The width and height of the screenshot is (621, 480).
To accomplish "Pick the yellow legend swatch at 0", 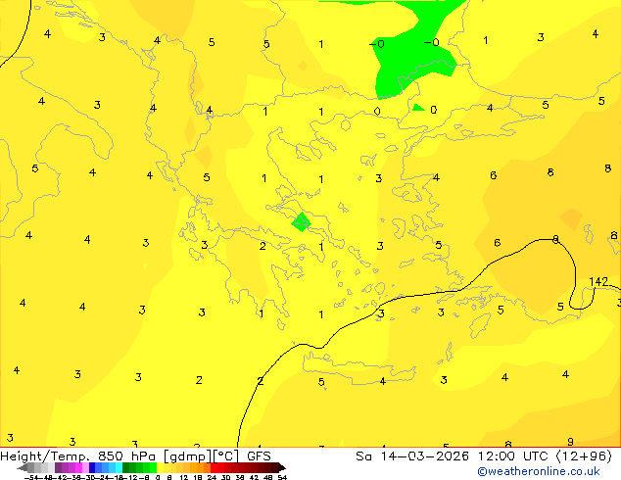I will coord(160,467).
